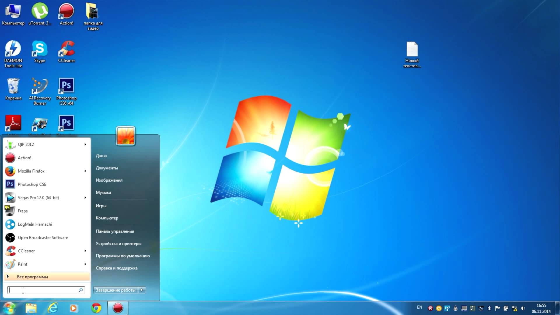Open Игры from the Start menu
The height and width of the screenshot is (315, 560).
tap(101, 206)
